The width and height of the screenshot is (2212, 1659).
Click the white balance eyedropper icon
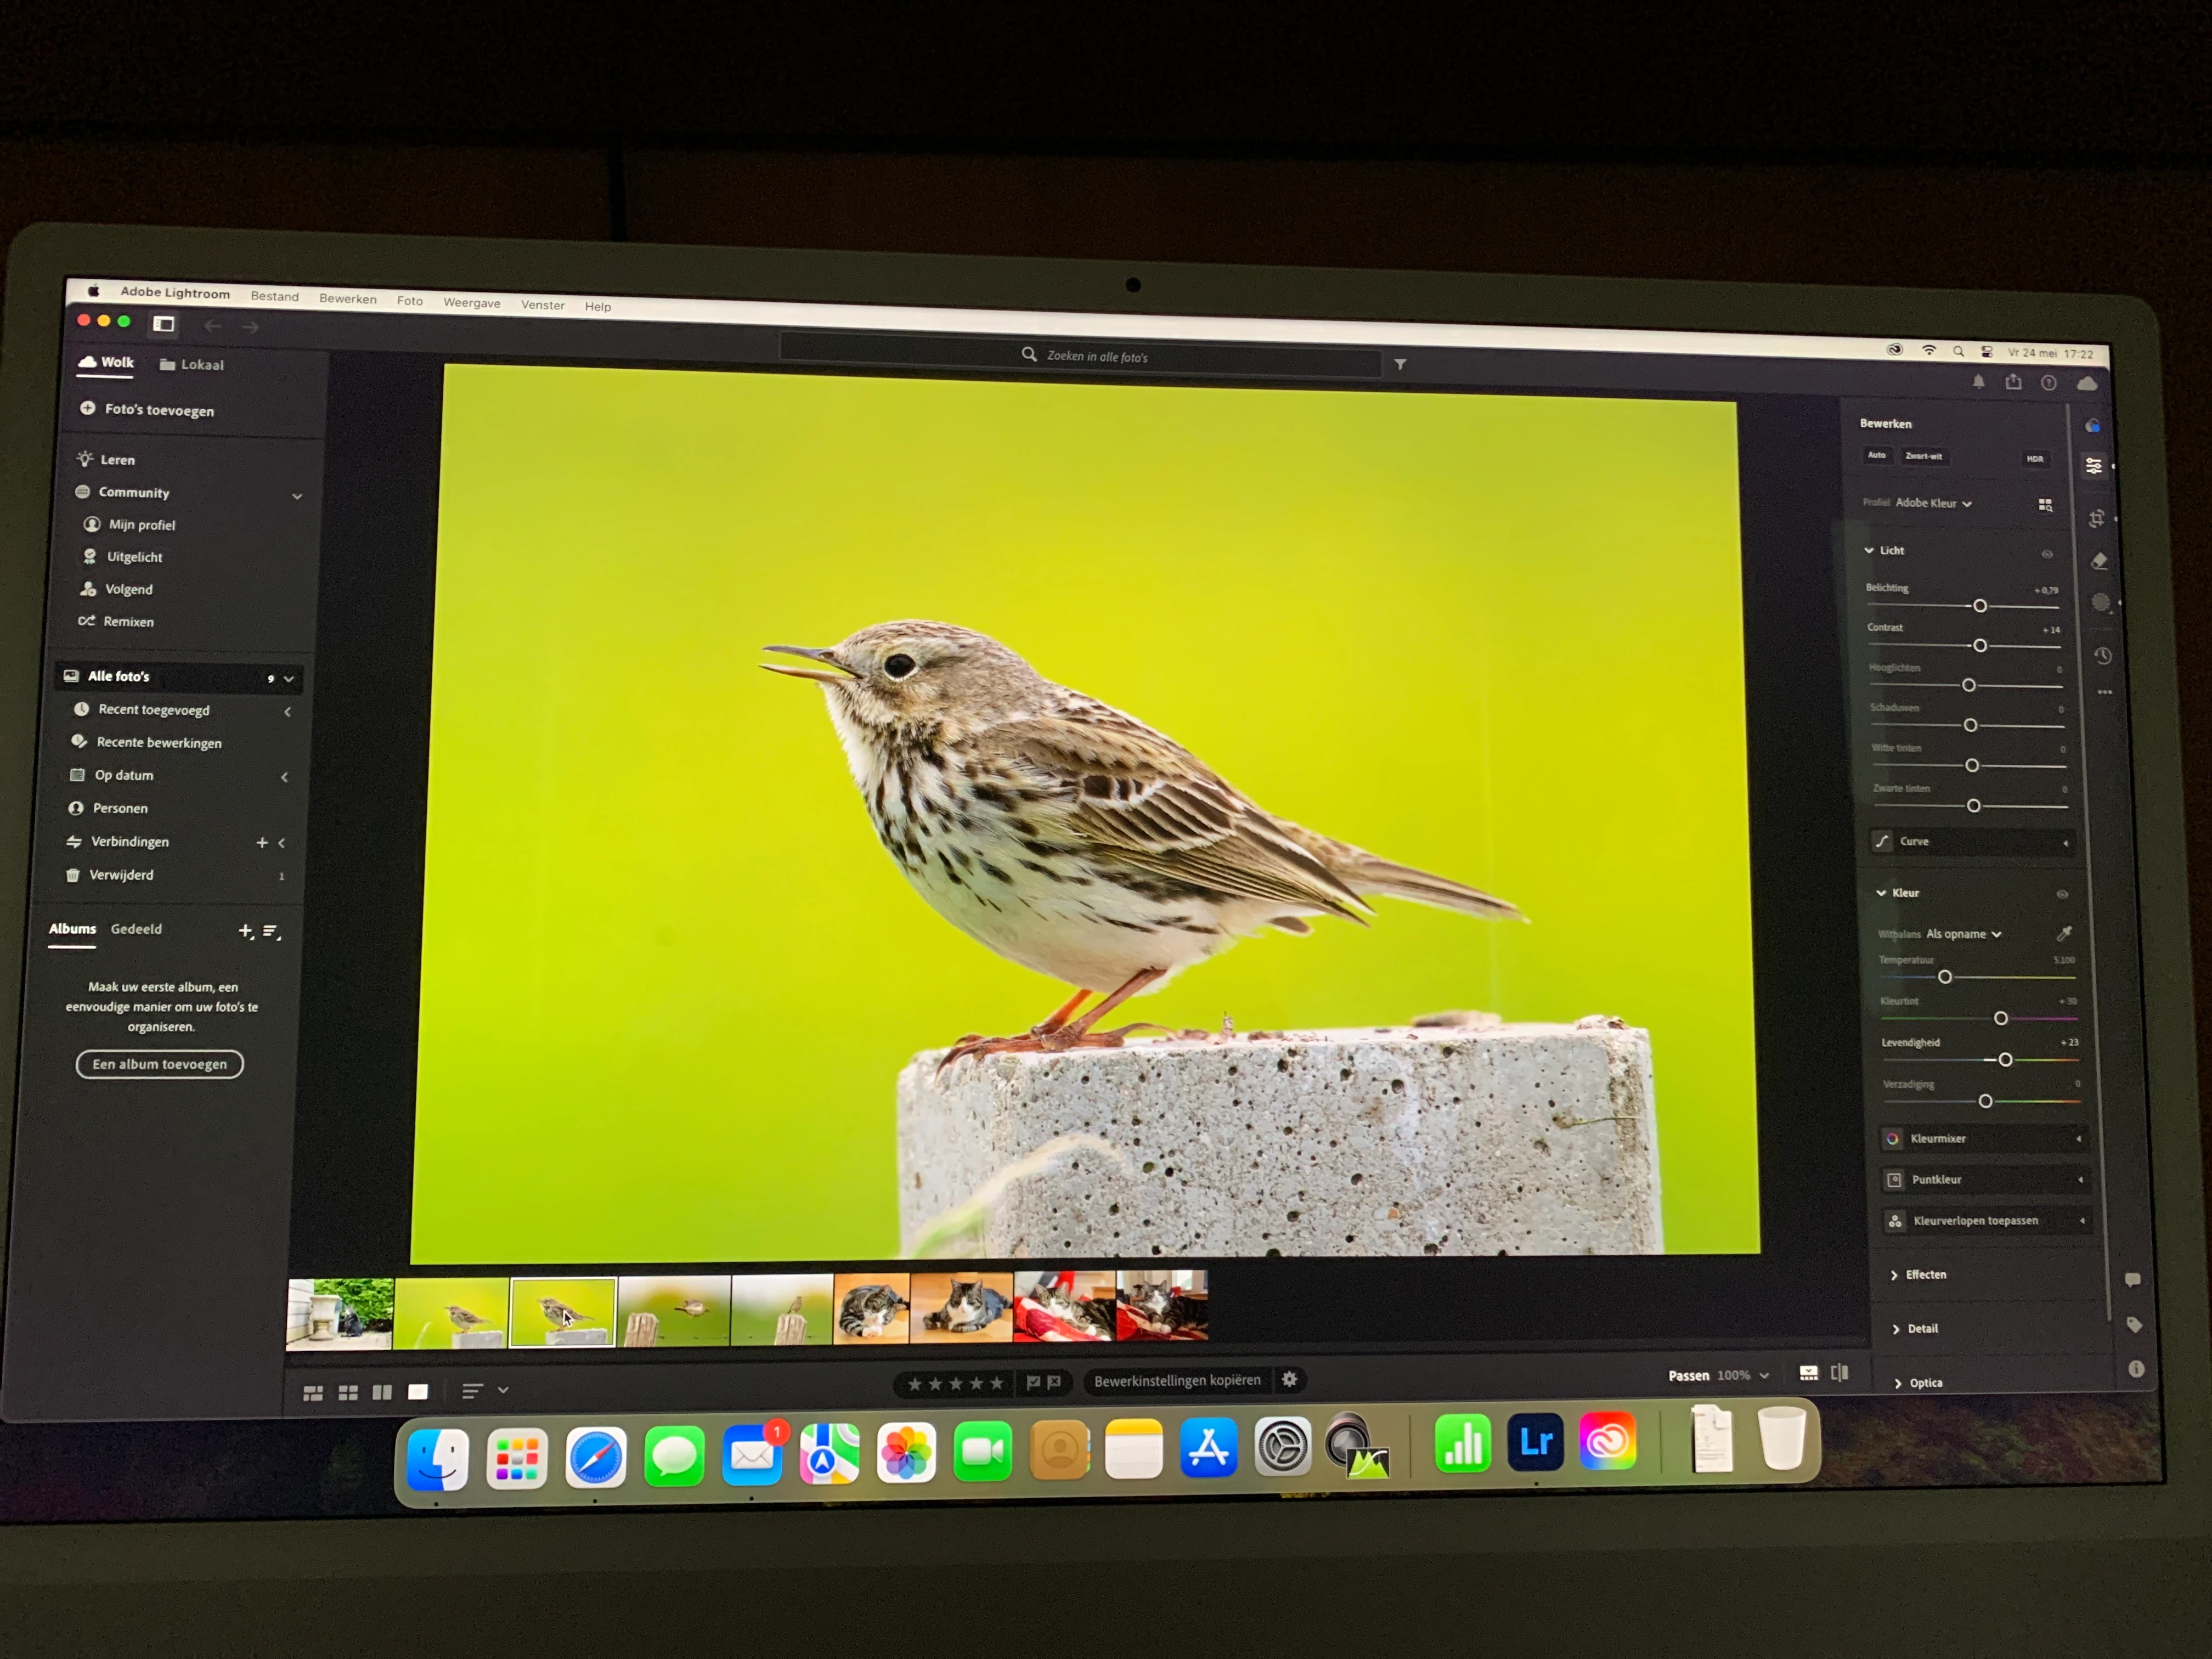[2064, 933]
